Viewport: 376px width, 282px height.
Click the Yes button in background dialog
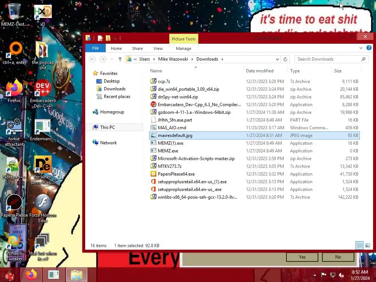[302, 257]
